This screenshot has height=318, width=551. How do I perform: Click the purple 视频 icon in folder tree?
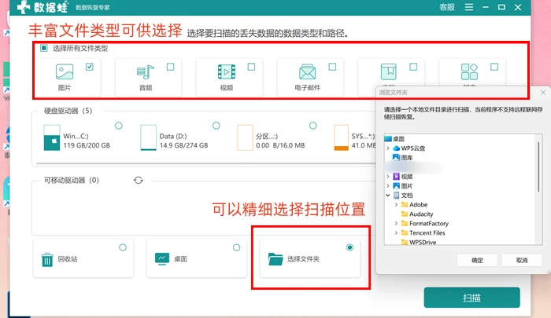click(x=397, y=177)
